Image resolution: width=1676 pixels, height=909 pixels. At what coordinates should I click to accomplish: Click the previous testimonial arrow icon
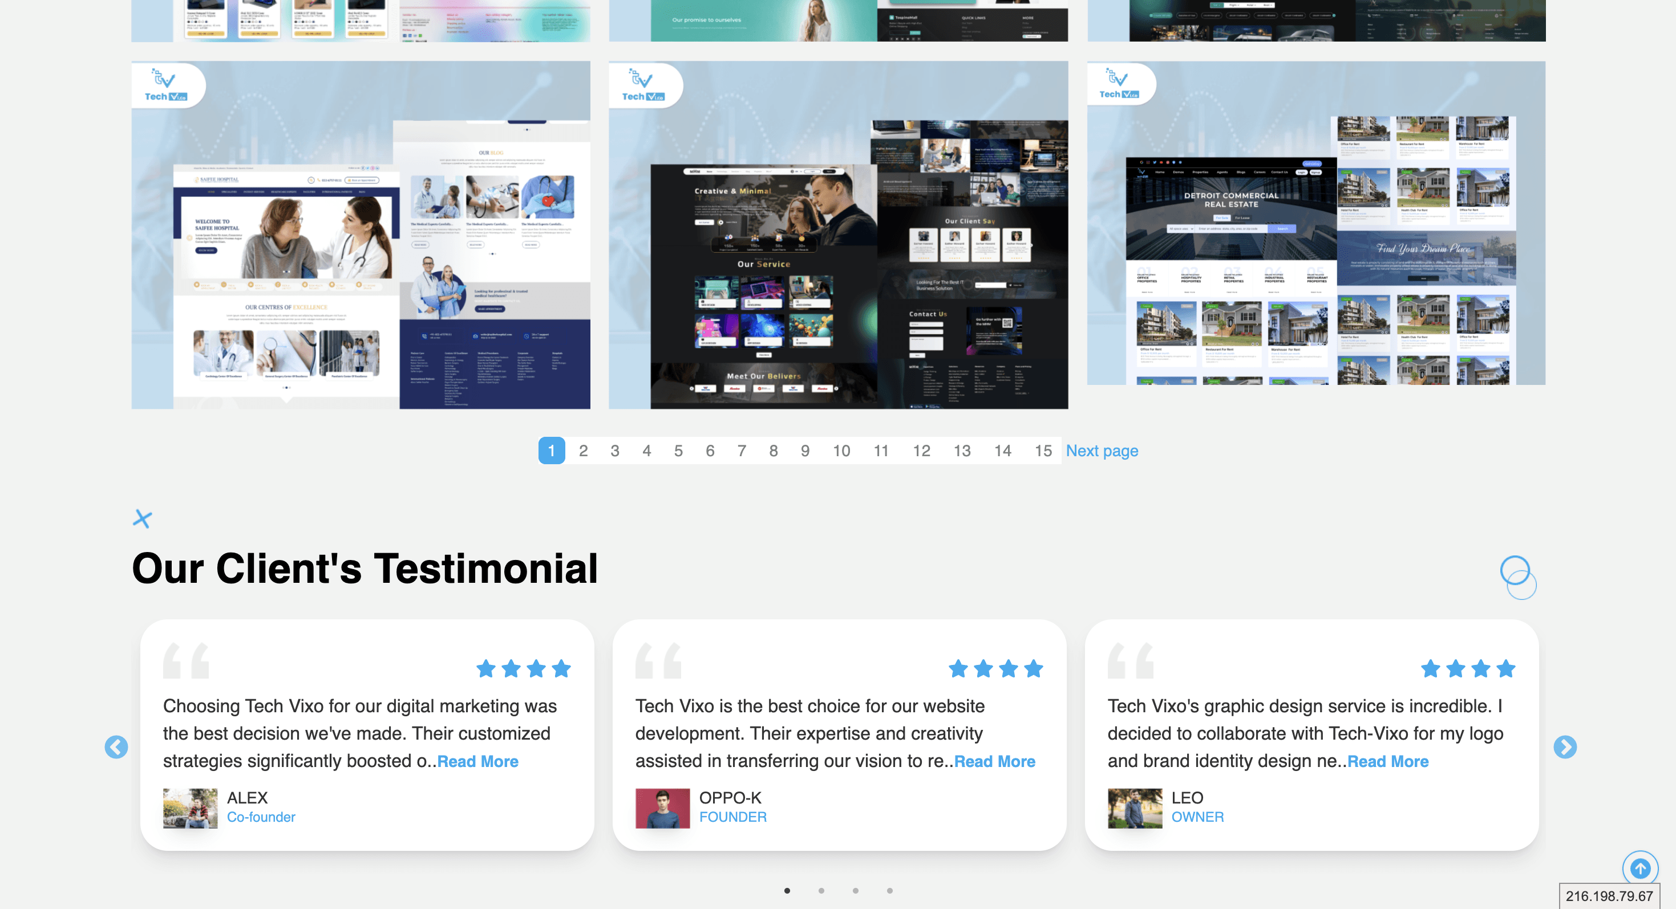116,747
